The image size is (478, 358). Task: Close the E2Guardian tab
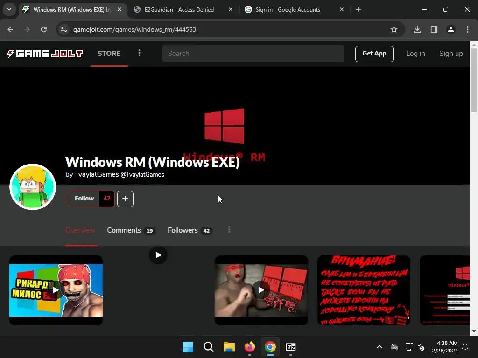click(231, 10)
